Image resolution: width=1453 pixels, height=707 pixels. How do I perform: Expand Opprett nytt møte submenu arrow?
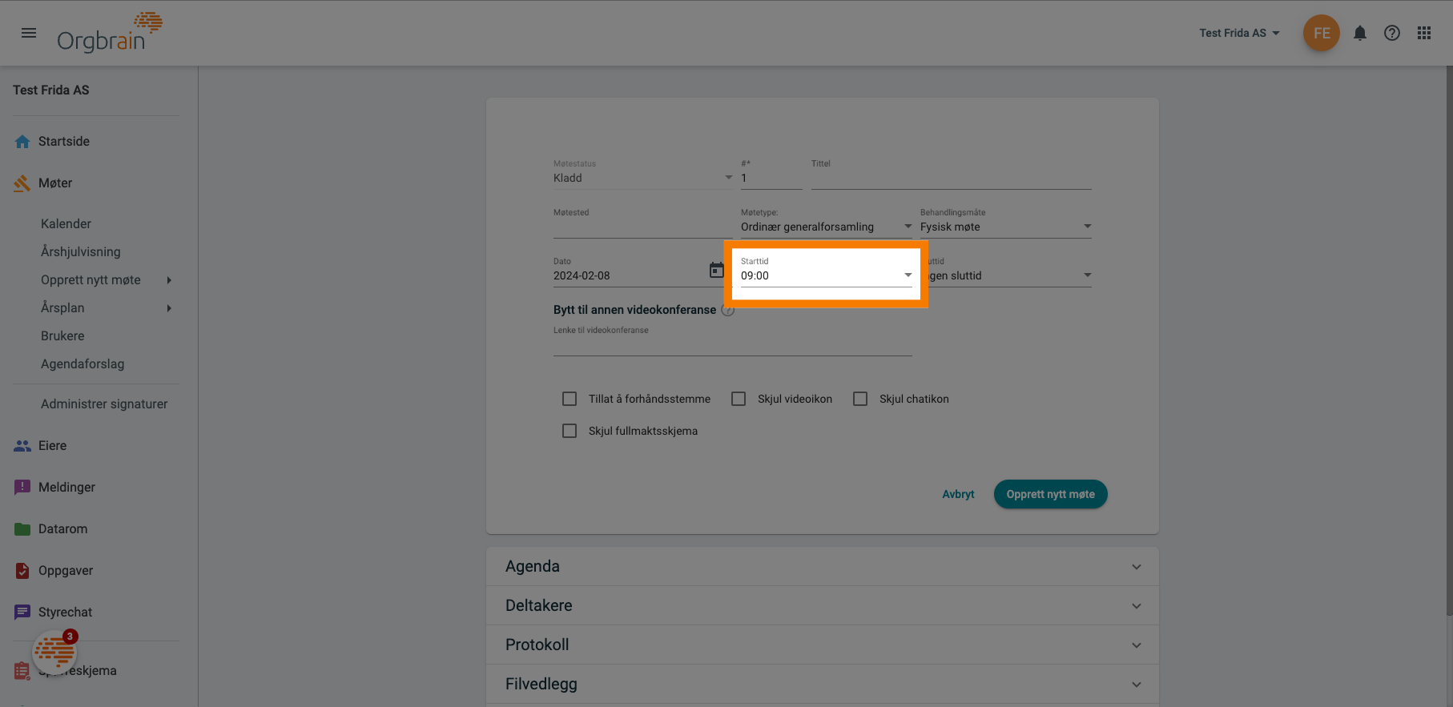[169, 280]
